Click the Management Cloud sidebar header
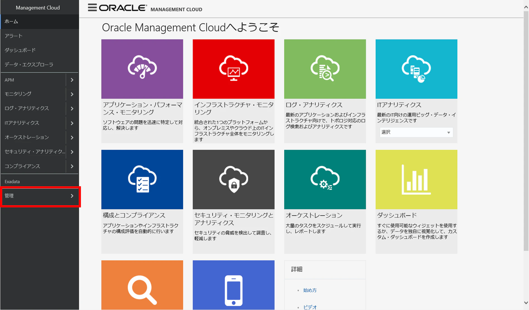Viewport: 529px width, 310px height. (38, 8)
